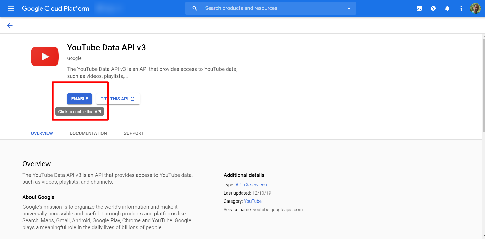
Task: Open the Help icon
Action: pyautogui.click(x=433, y=8)
